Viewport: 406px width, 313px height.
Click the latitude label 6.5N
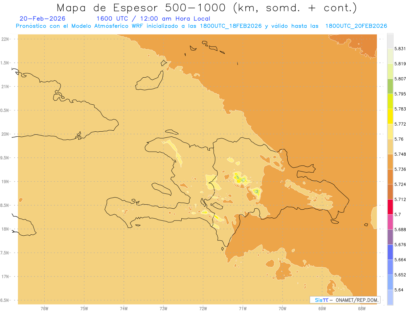(x=5, y=300)
